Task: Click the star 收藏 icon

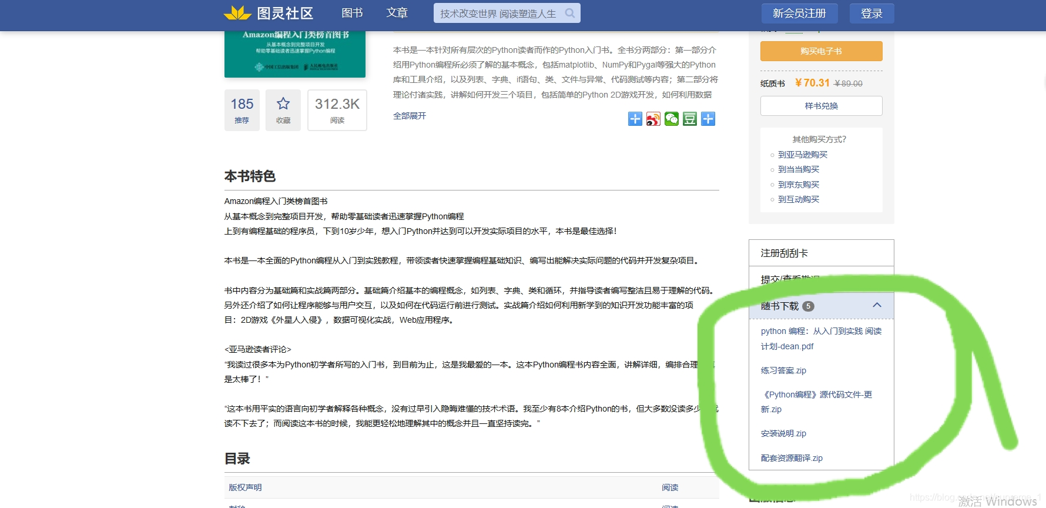Action: (x=283, y=110)
